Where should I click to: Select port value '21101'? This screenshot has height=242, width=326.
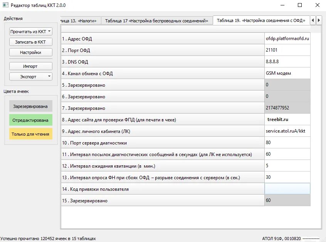click(287, 50)
